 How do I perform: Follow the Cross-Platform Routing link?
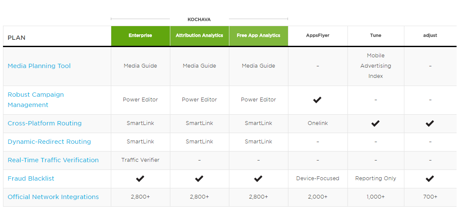45,123
